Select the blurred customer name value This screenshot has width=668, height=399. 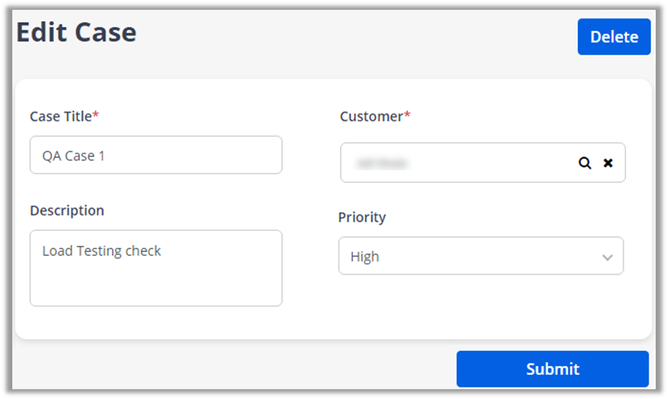[382, 163]
